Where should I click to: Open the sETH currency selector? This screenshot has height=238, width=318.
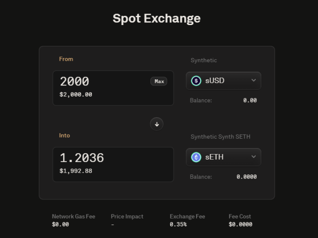pos(223,157)
